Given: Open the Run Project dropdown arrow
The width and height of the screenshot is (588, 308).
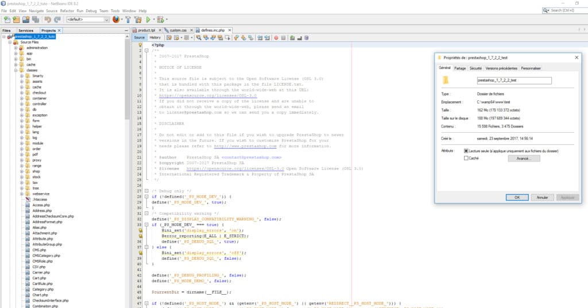Looking at the screenshot, I should [x=154, y=20].
